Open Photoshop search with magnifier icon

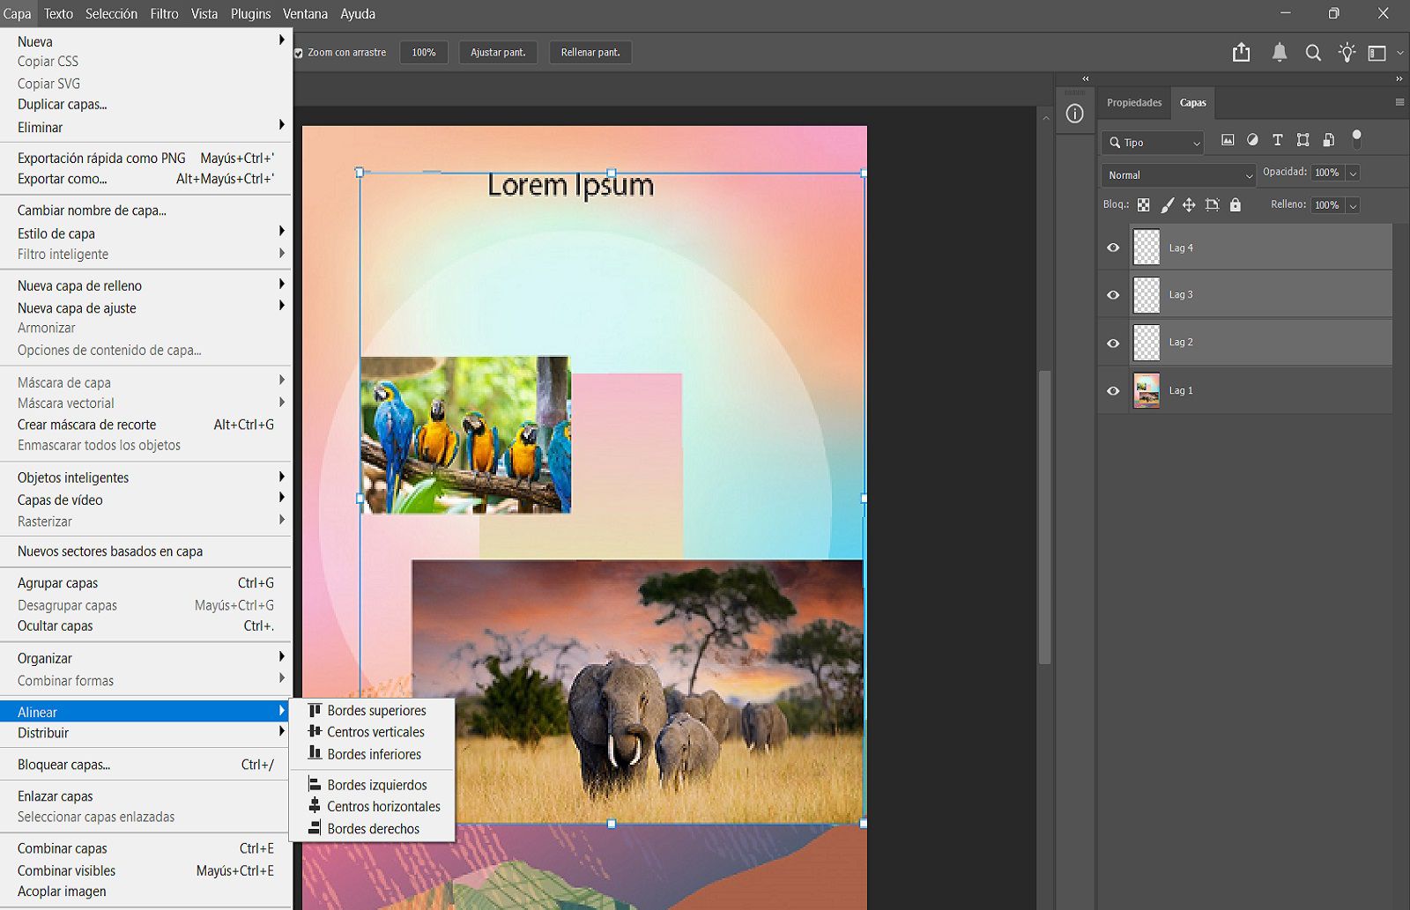pyautogui.click(x=1313, y=52)
